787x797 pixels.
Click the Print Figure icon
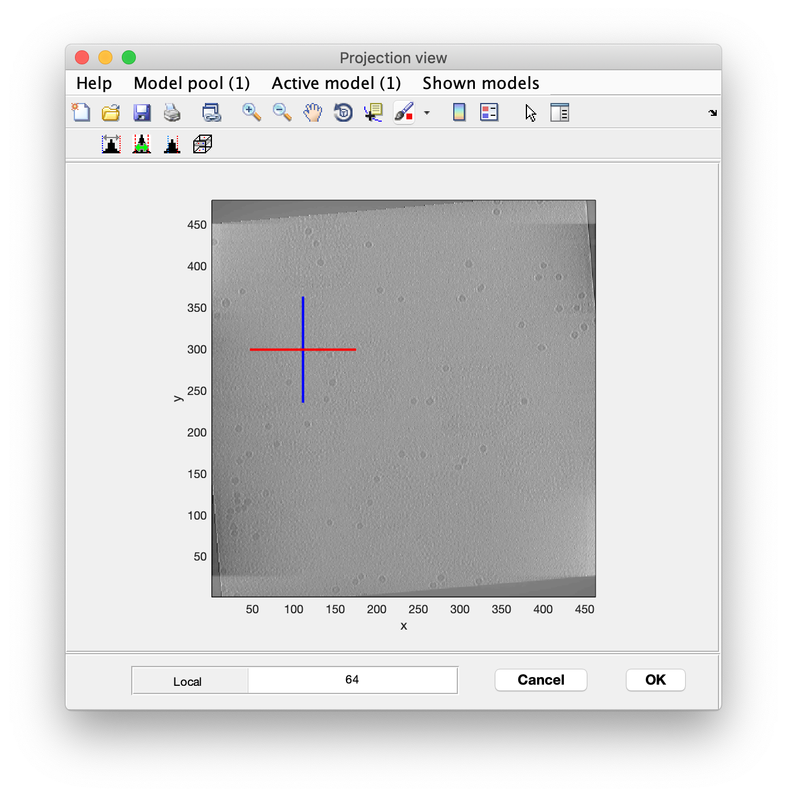coord(172,112)
